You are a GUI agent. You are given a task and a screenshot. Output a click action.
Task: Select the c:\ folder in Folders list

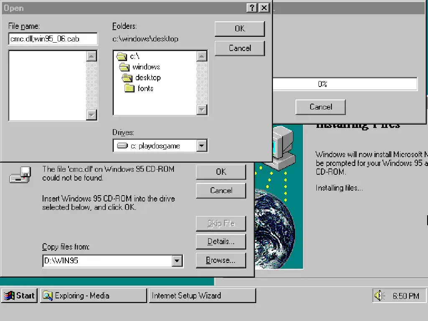[134, 56]
